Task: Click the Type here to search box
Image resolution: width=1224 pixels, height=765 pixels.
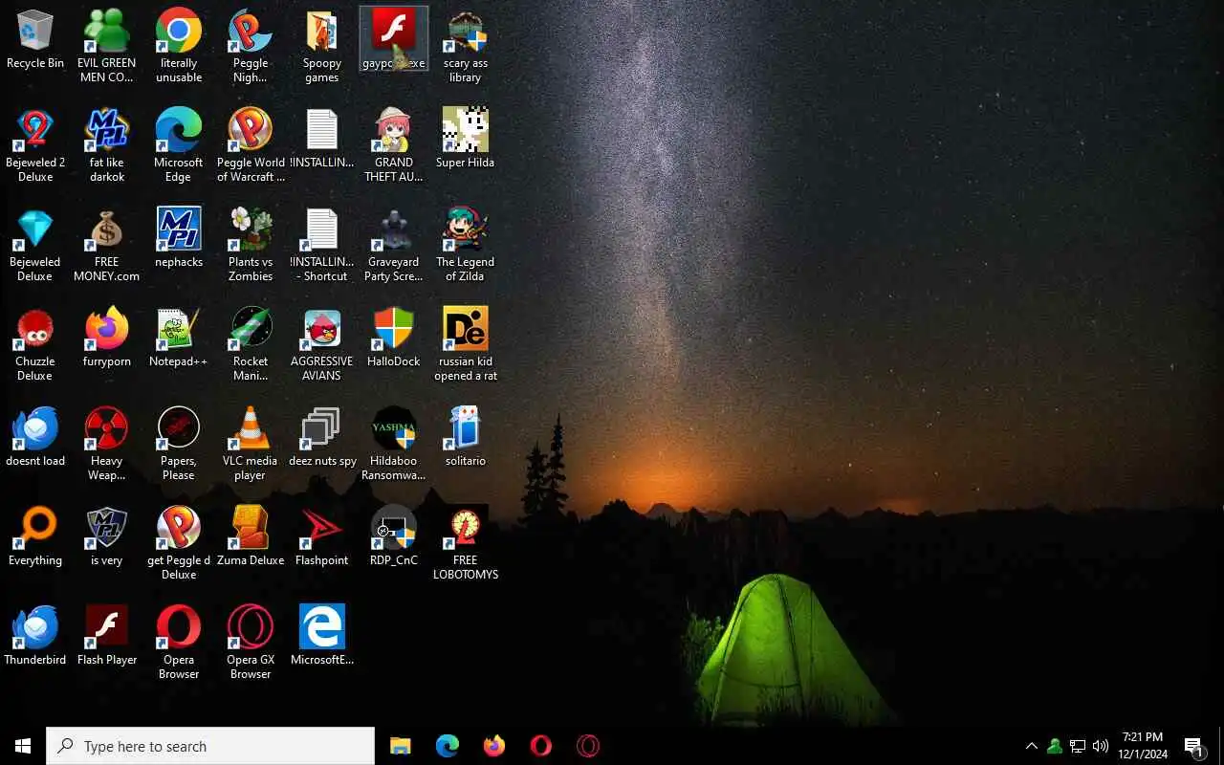Action: (x=210, y=746)
